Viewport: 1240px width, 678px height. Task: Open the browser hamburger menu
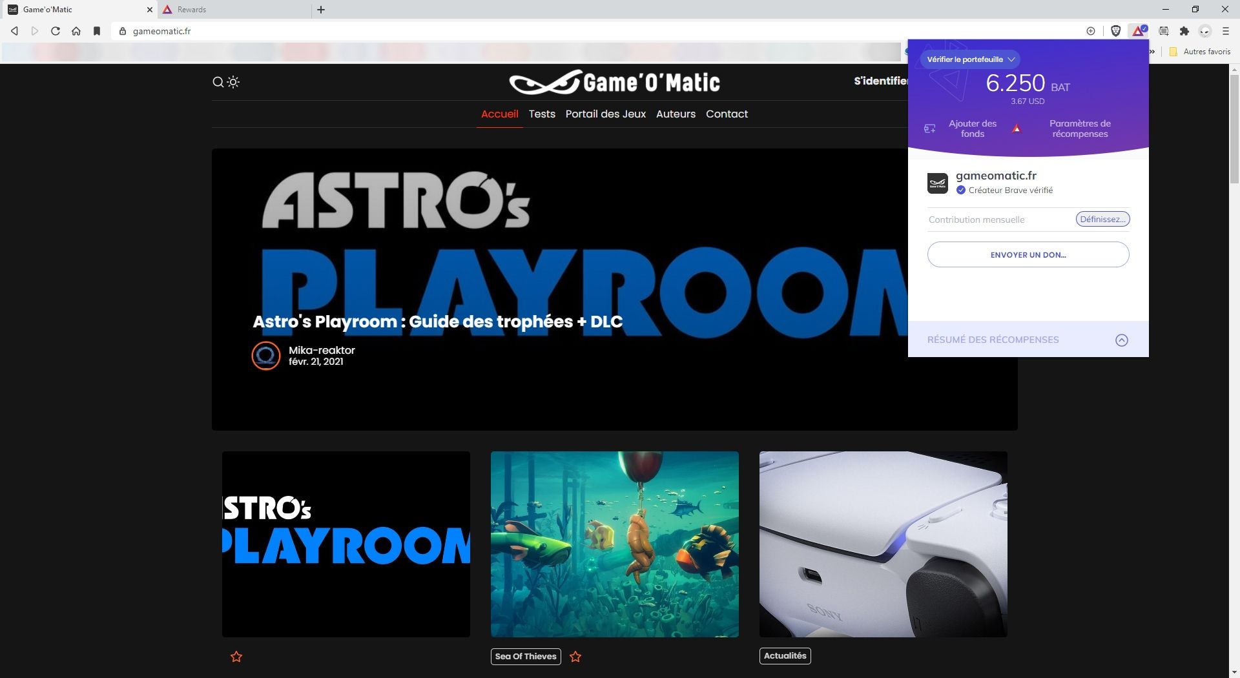[1226, 31]
